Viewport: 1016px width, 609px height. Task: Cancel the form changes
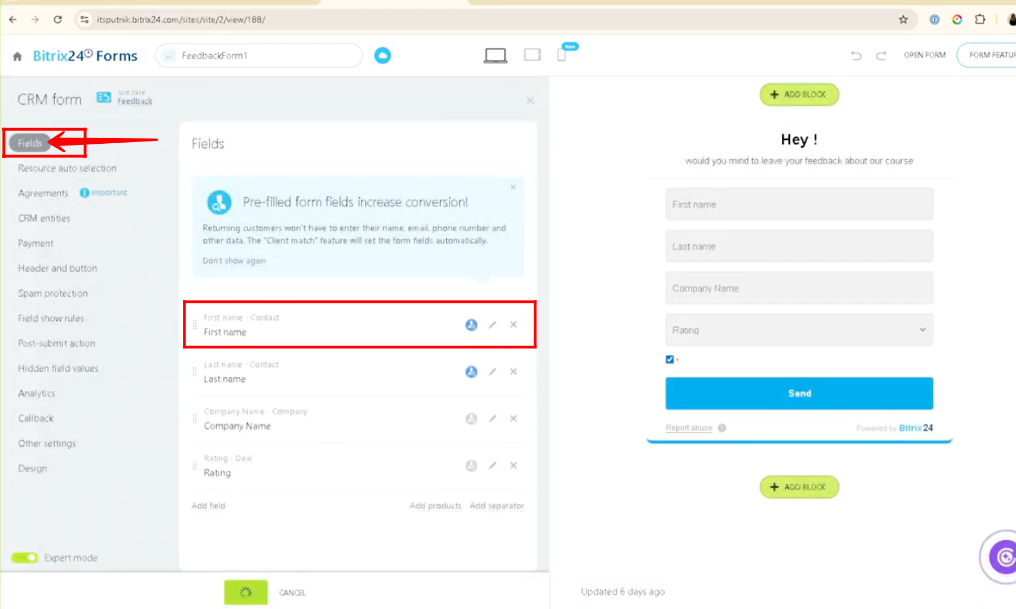click(292, 593)
